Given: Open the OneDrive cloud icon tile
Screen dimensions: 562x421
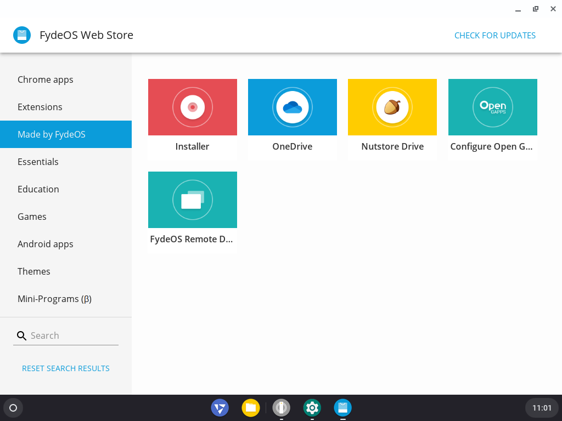Looking at the screenshot, I should pos(293,107).
